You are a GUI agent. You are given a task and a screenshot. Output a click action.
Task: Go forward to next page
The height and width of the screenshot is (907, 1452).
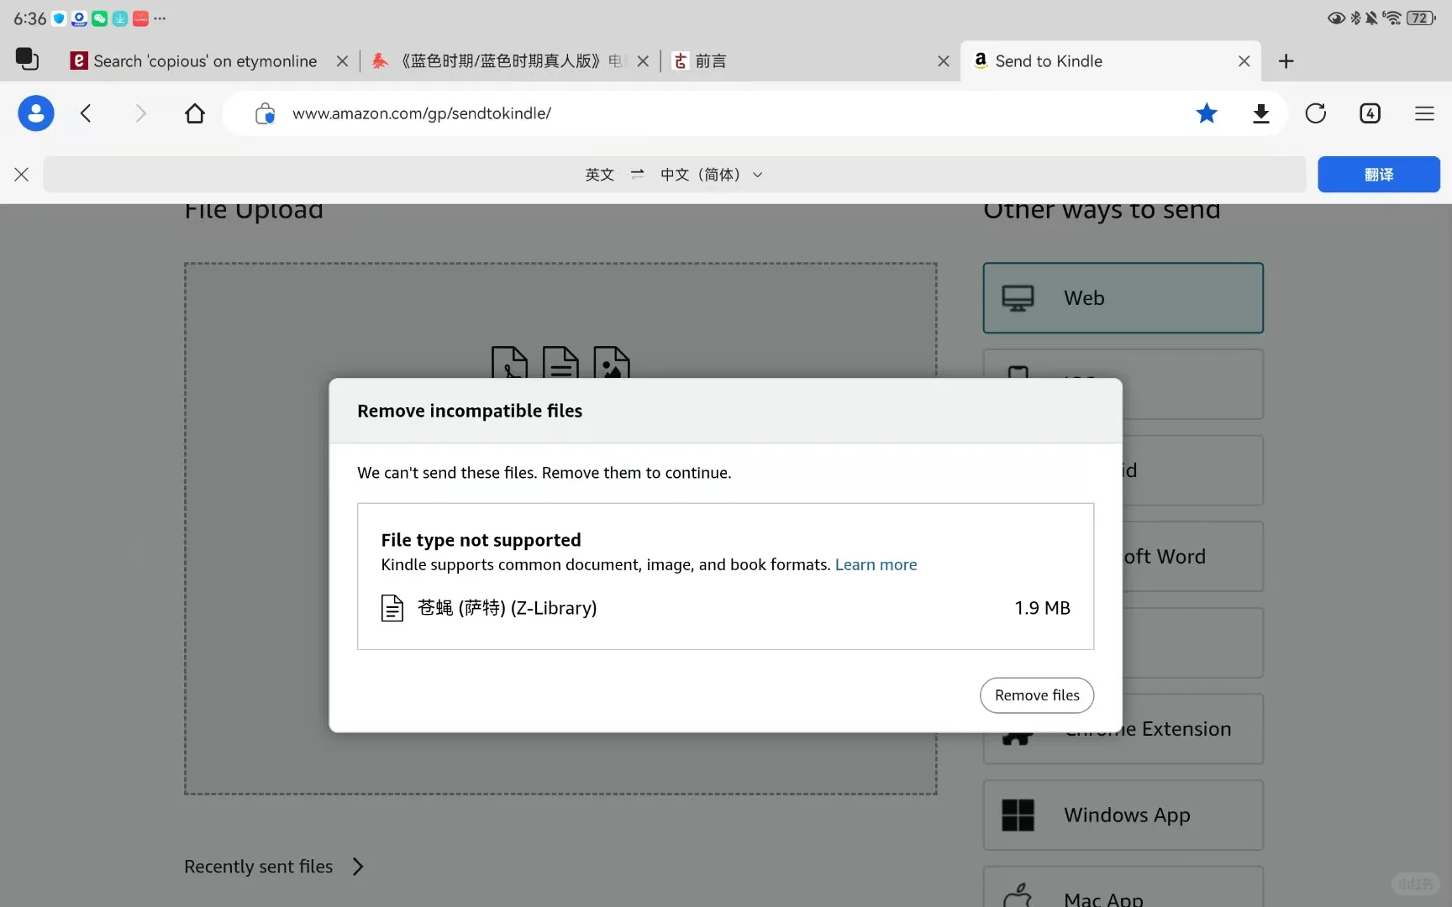(x=140, y=113)
